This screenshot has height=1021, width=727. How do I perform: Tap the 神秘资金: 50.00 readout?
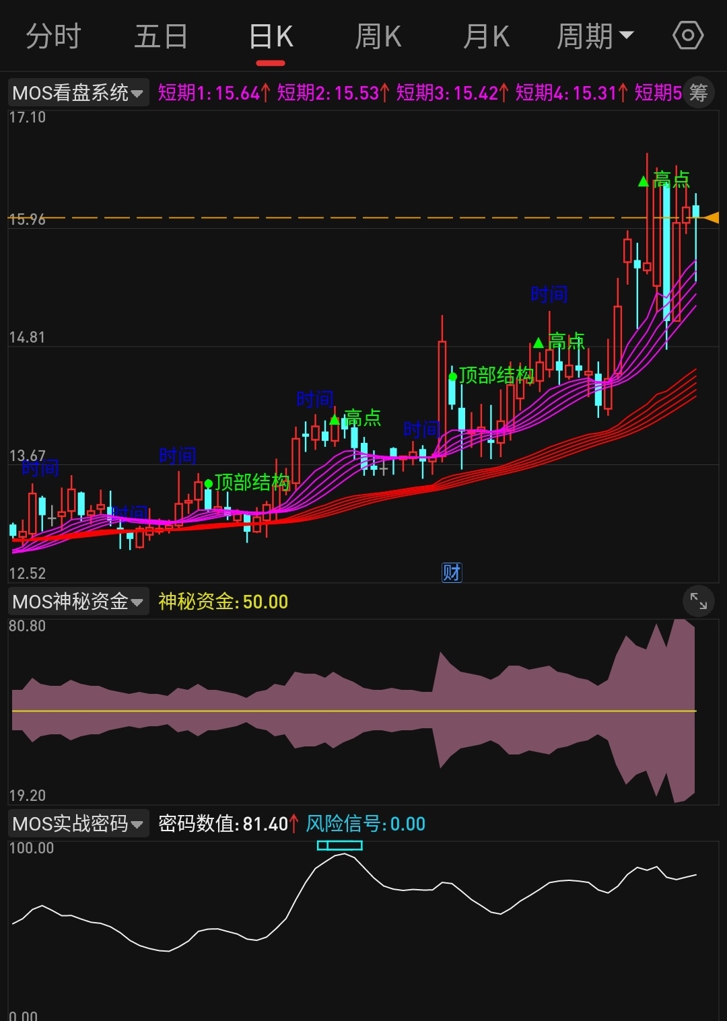223,601
